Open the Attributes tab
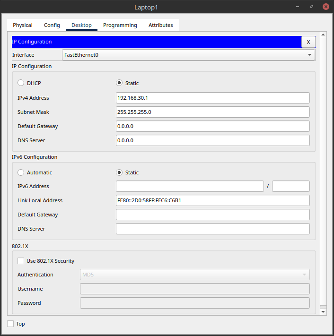Image resolution: width=334 pixels, height=336 pixels. 161,25
